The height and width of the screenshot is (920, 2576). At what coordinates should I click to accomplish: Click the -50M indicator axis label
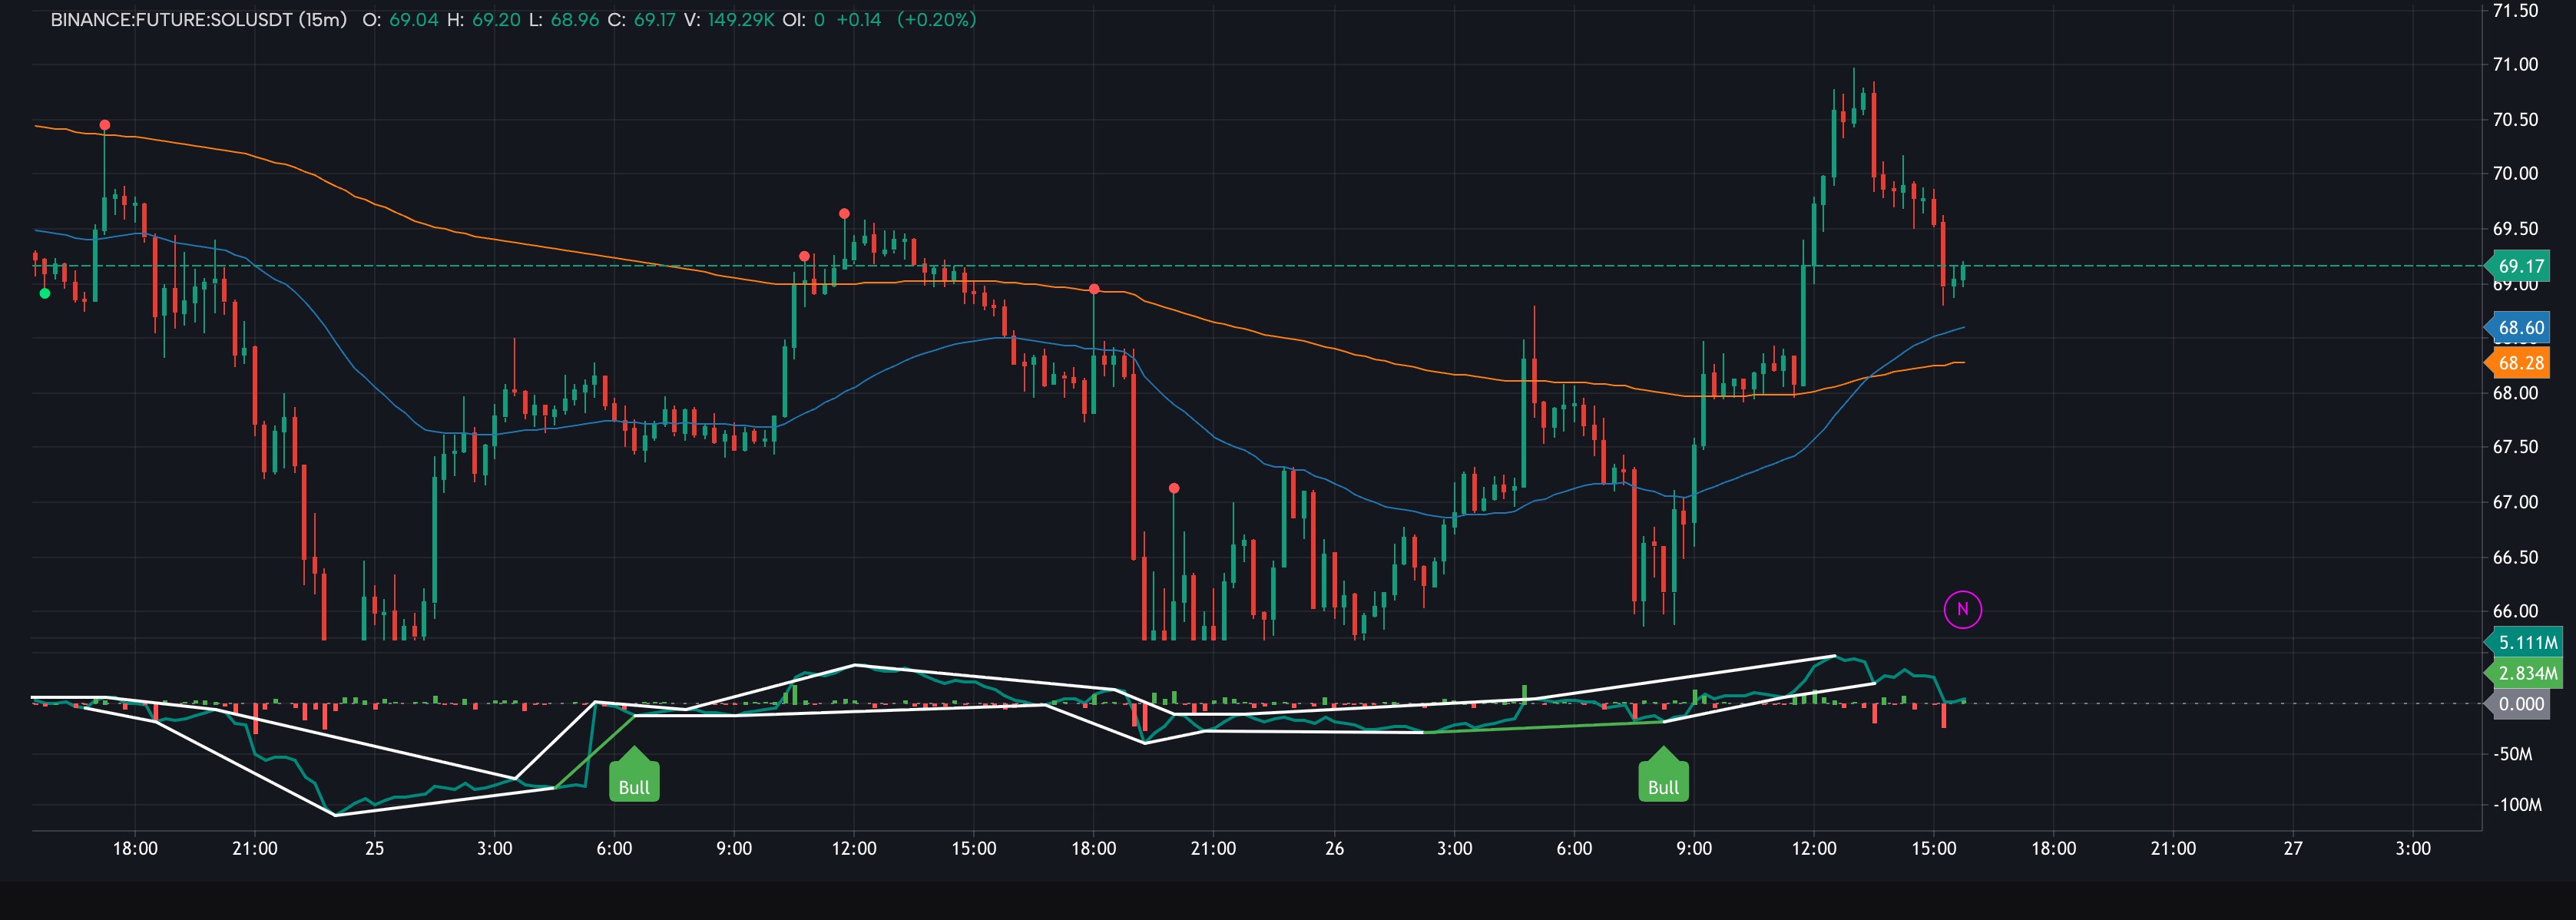pos(2512,754)
